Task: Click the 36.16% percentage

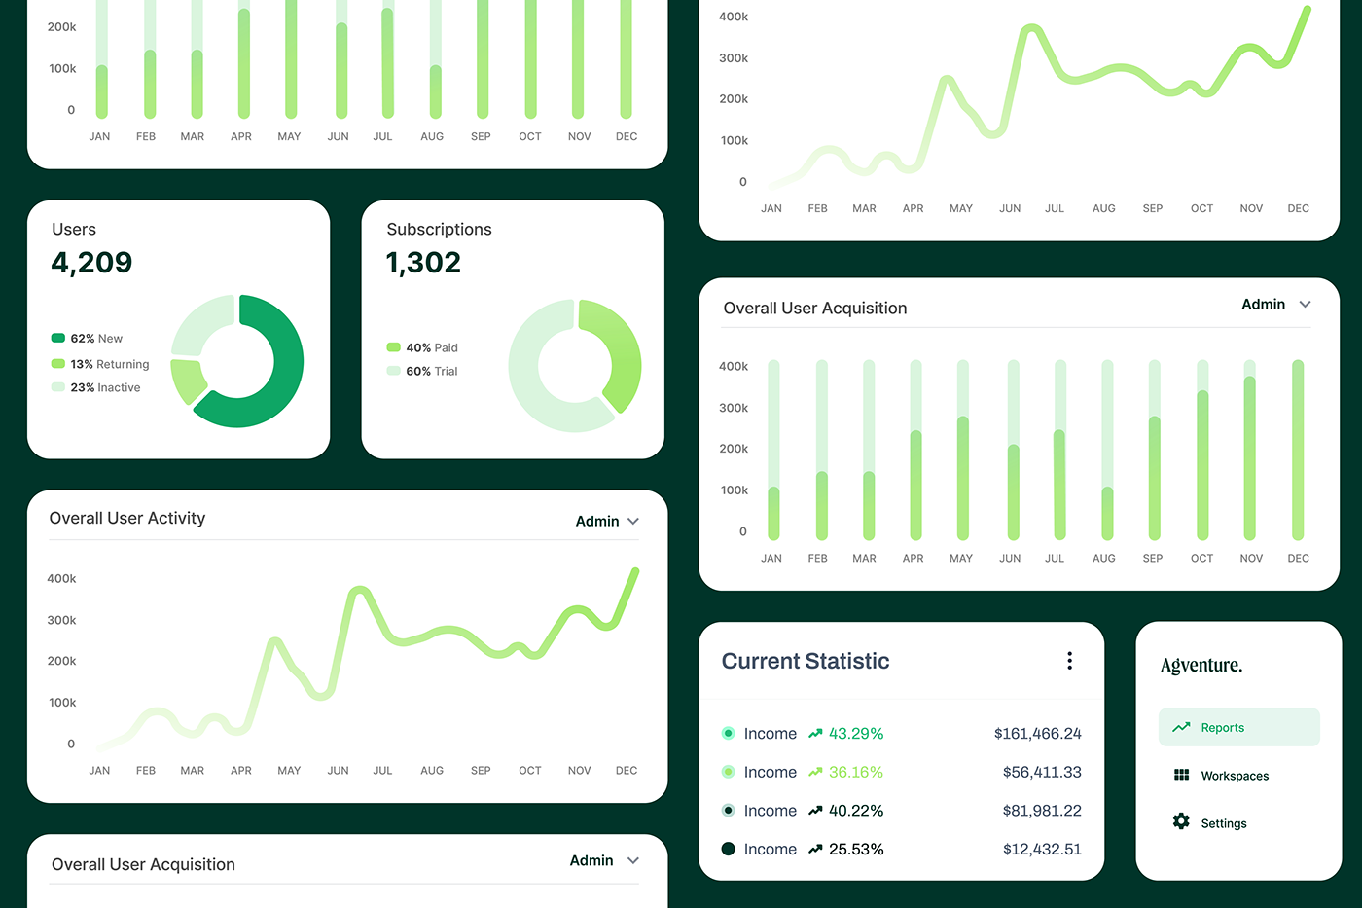Action: [856, 772]
